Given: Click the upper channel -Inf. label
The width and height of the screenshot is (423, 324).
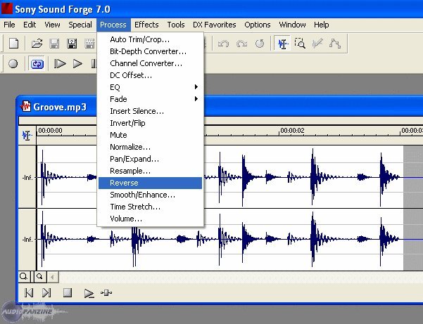Looking at the screenshot, I should coord(27,178).
